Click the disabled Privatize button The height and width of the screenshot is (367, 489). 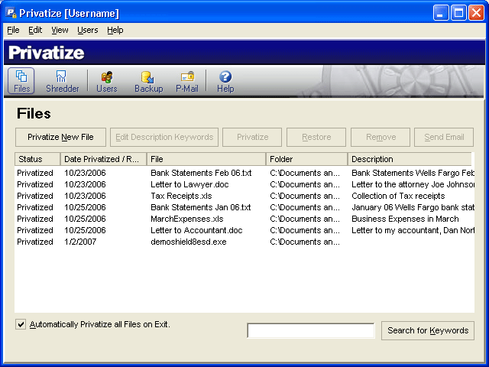coord(252,137)
